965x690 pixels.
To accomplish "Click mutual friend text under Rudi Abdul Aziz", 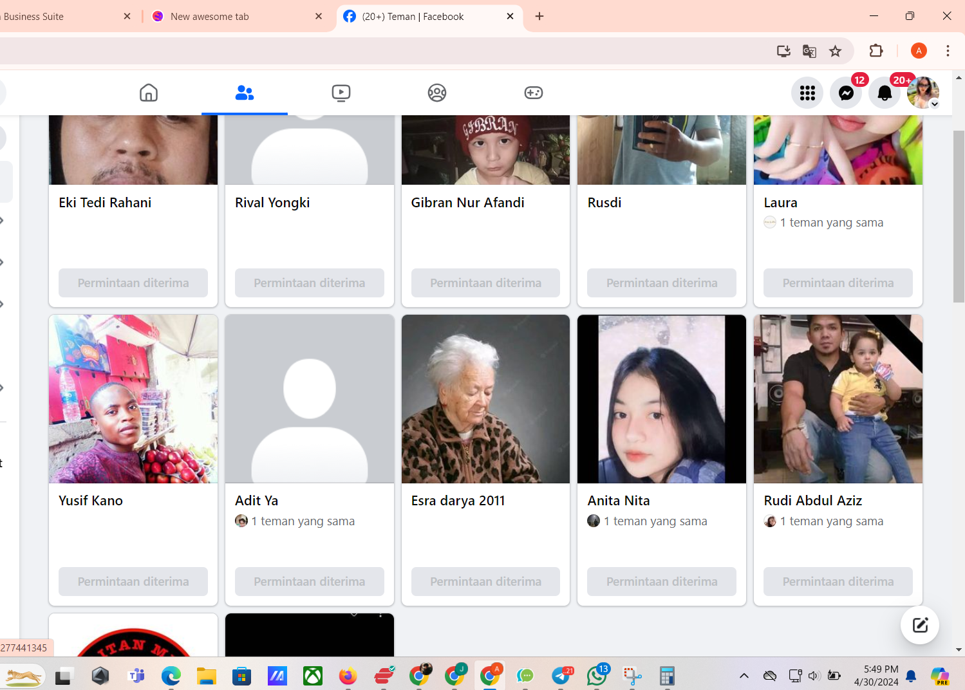I will click(832, 521).
